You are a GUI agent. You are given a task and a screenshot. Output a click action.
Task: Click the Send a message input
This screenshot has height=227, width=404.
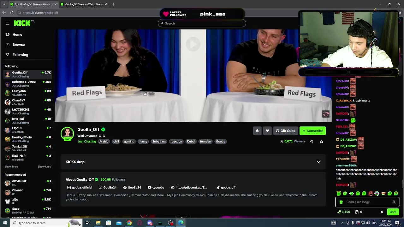pos(368,202)
